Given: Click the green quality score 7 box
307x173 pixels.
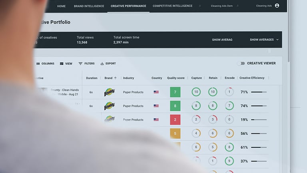Looking at the screenshot, I should [175, 92].
